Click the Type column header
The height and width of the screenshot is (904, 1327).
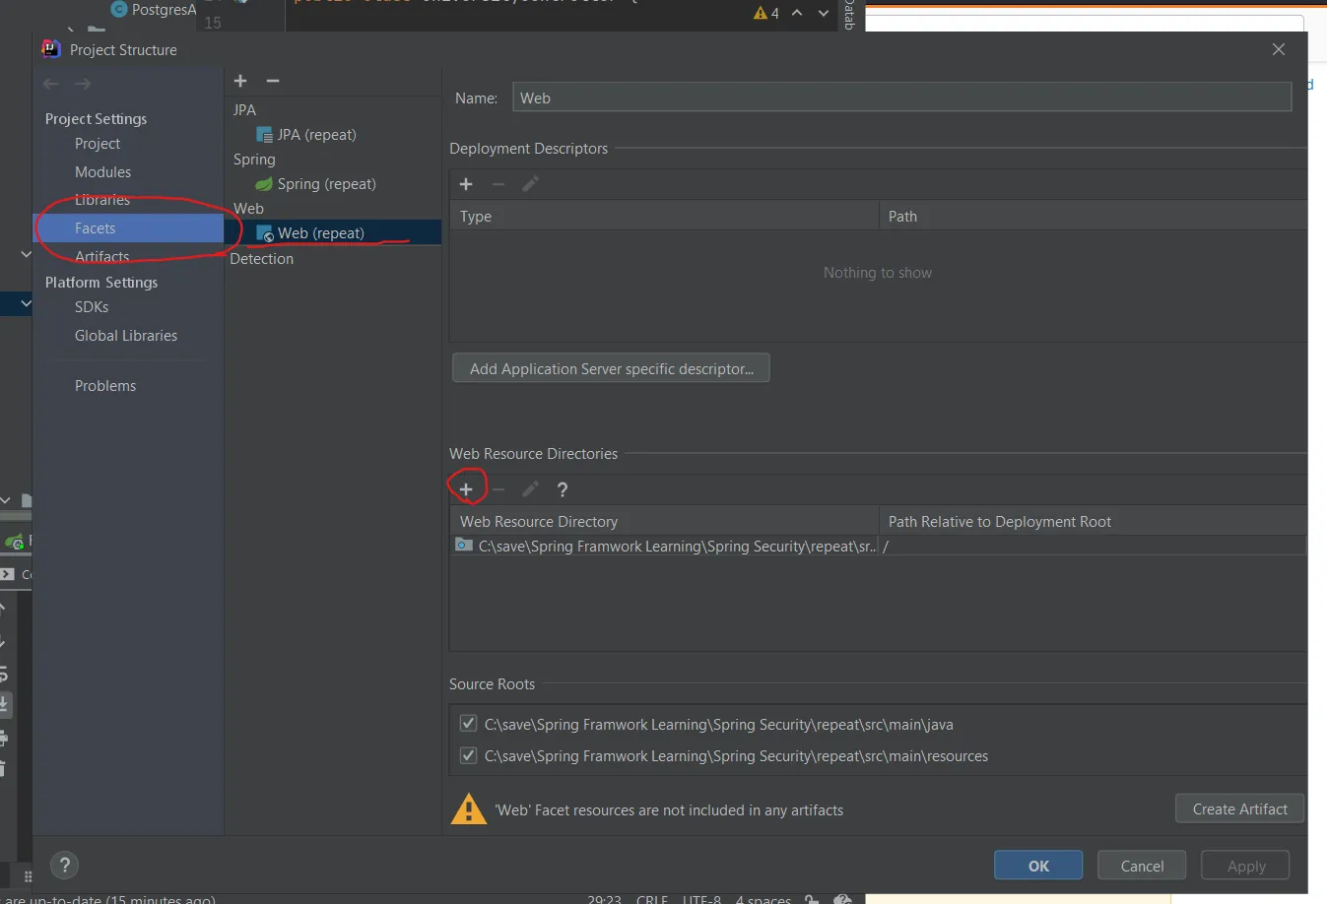pos(664,217)
